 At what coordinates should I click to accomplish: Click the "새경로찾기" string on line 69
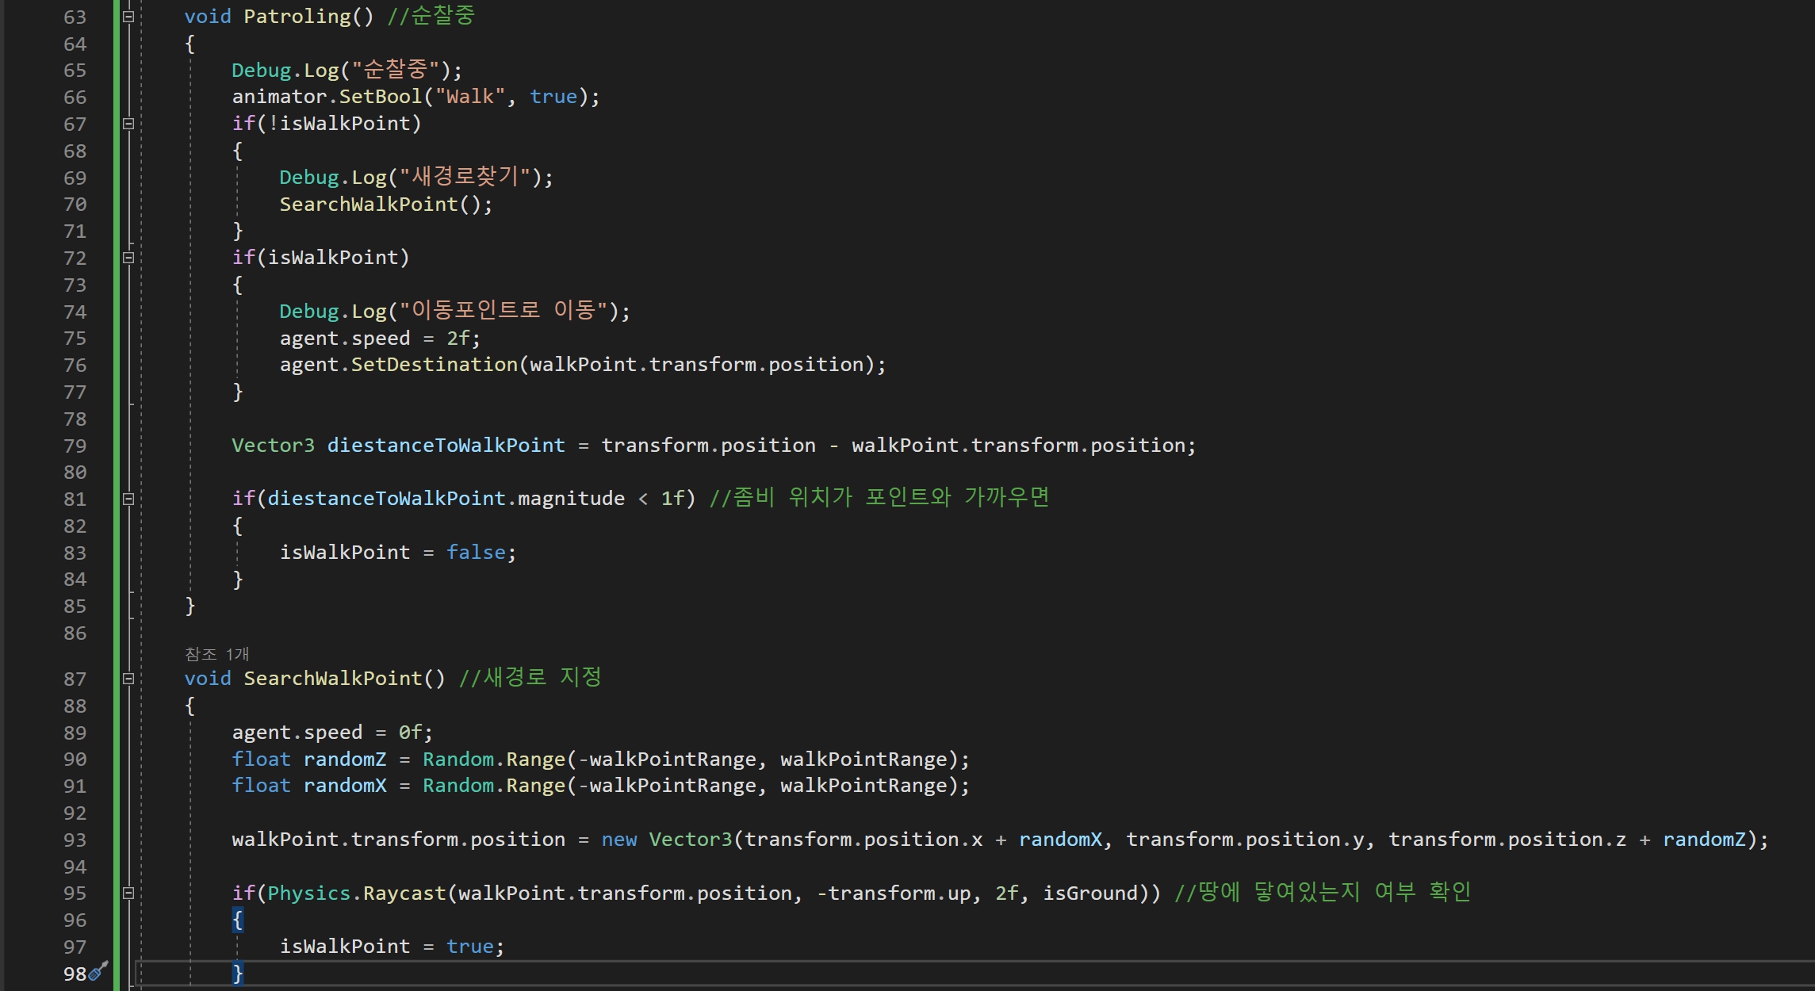point(465,177)
